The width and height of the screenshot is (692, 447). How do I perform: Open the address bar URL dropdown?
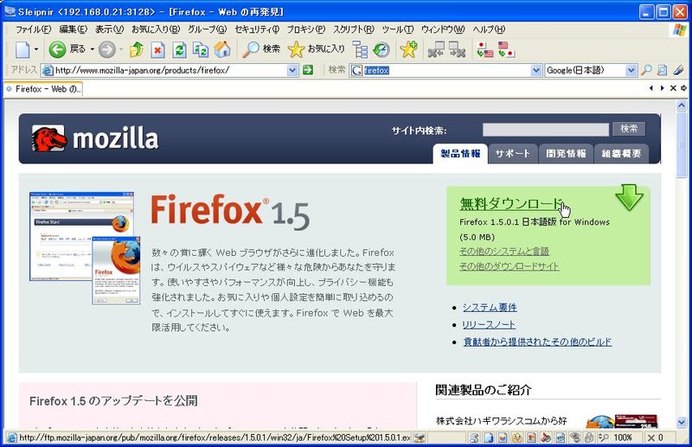[x=292, y=70]
